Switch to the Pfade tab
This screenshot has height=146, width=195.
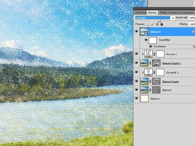click(x=163, y=13)
